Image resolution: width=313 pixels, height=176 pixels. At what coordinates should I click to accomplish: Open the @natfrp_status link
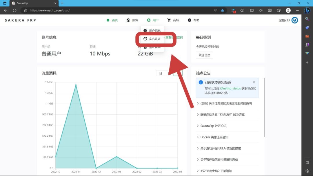[230, 88]
